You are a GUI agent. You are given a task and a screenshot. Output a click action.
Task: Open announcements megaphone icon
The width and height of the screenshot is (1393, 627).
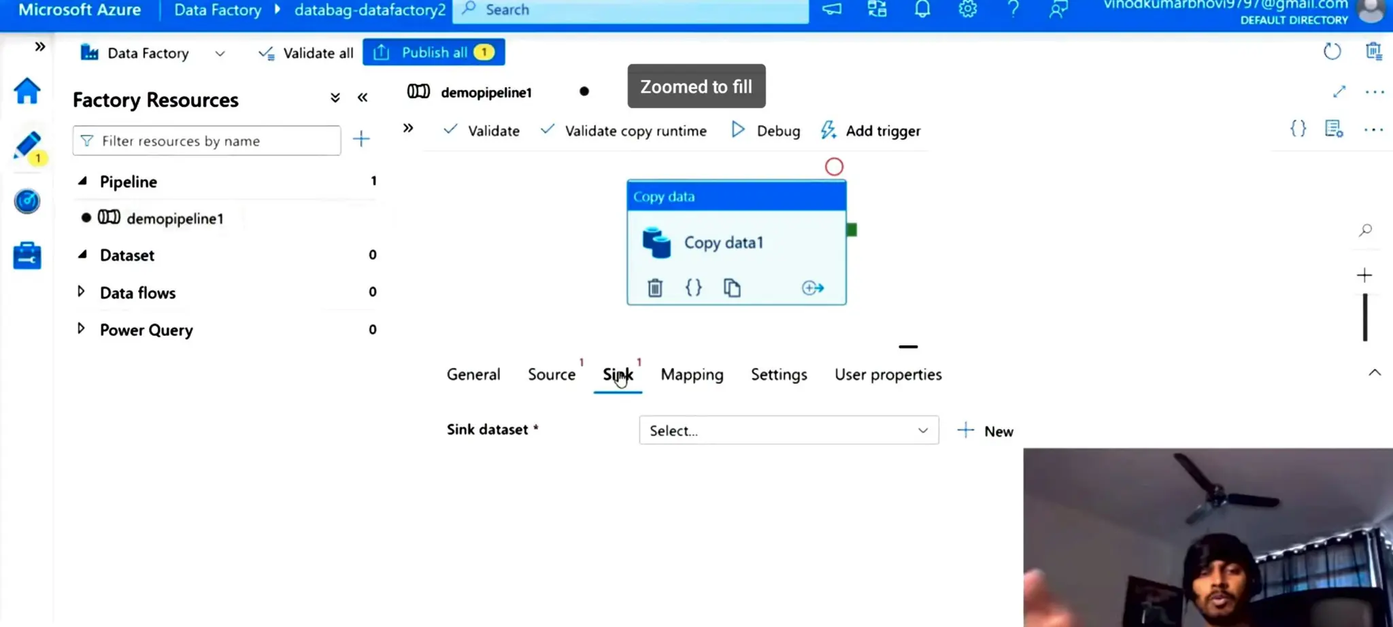click(x=831, y=10)
